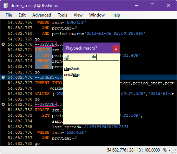This screenshot has width=177, height=154.
Task: Click the cursor position readout in status bar
Action: pos(133,150)
